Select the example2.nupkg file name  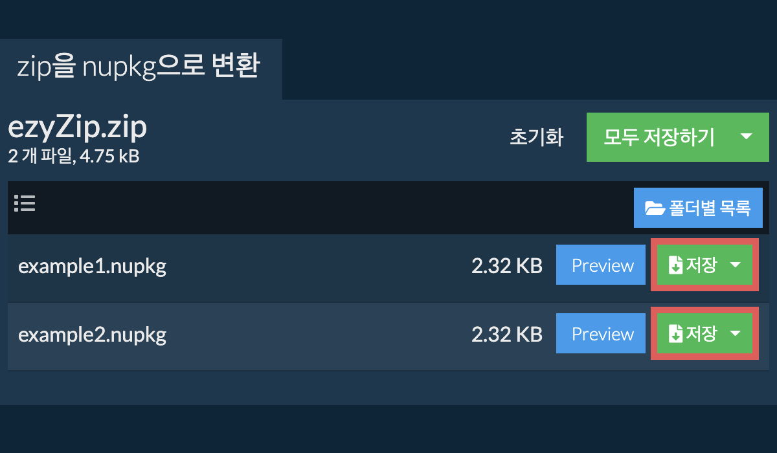(93, 335)
